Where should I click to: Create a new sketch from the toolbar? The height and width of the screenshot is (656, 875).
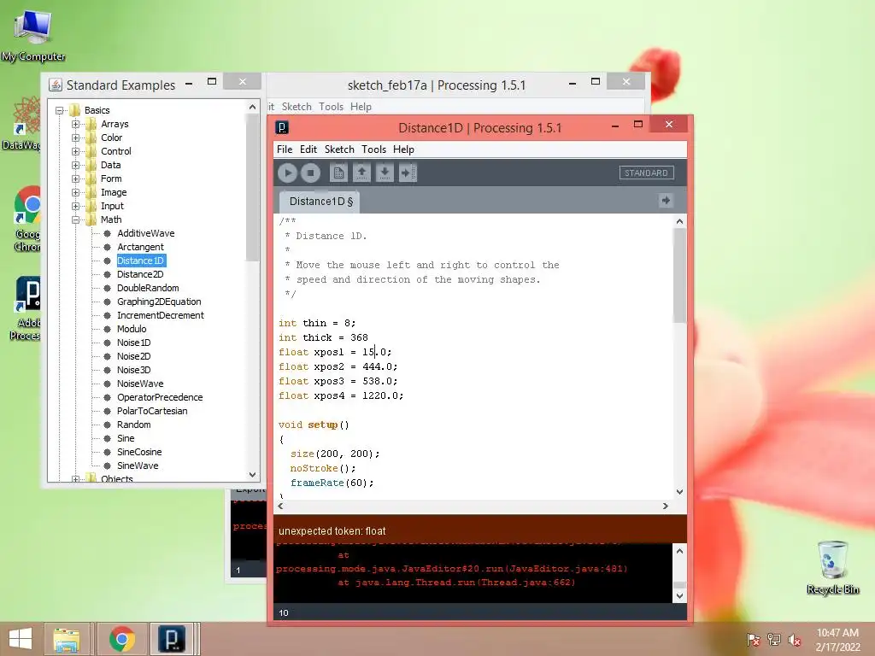[x=338, y=173]
